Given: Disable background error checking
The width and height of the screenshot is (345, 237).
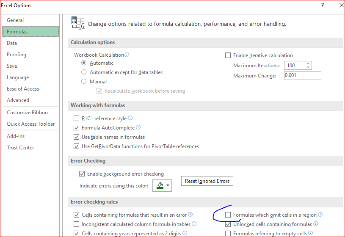Looking at the screenshot, I should 82,174.
